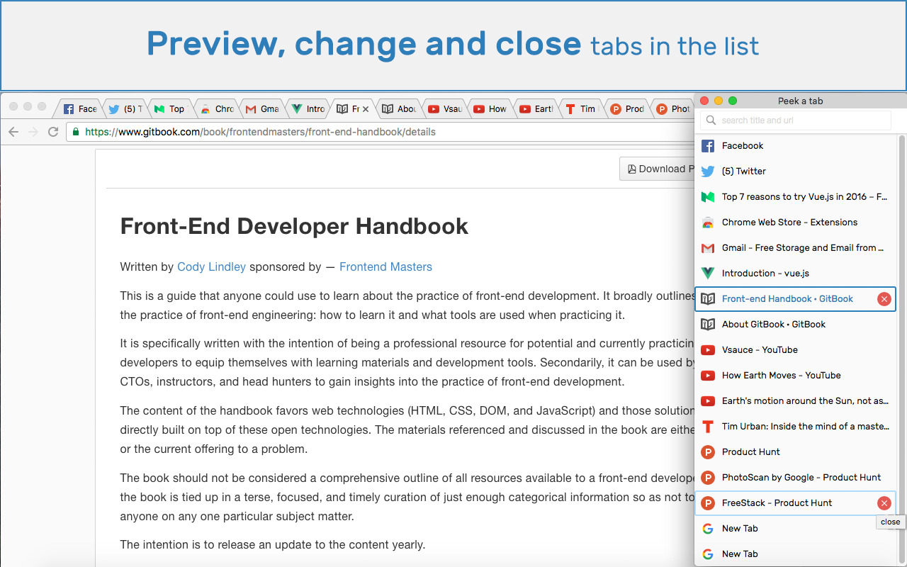The width and height of the screenshot is (907, 567).
Task: Click the magnifier icon in the Peek a tab search
Action: 711,120
